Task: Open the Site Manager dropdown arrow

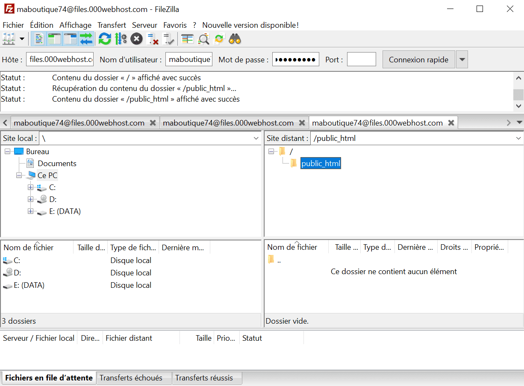Action: (x=22, y=39)
